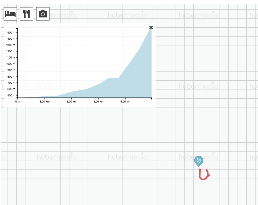This screenshot has width=258, height=205.
Task: Click the 1200 m elevation axis label
Action: [x=11, y=51]
